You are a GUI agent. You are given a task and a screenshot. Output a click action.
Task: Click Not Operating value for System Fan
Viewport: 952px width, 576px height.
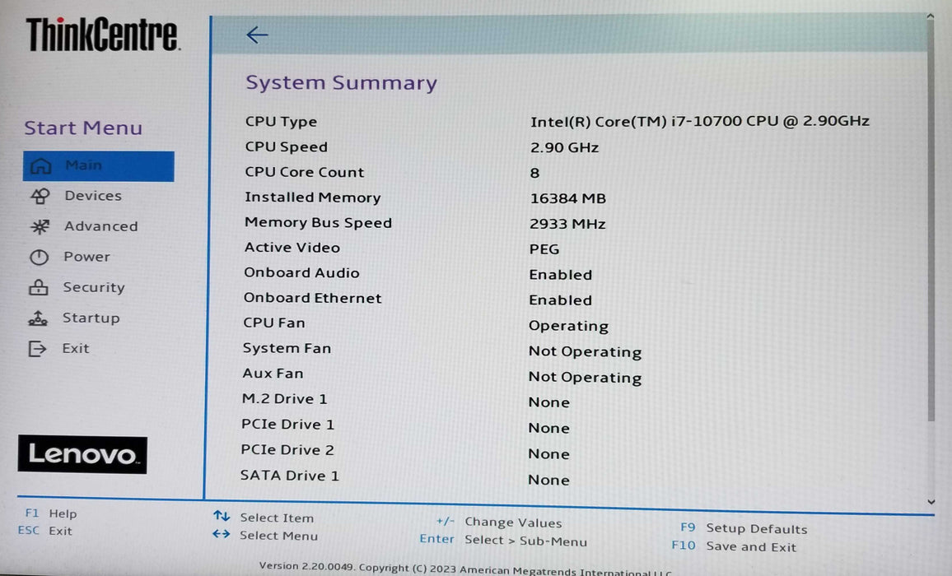point(585,351)
